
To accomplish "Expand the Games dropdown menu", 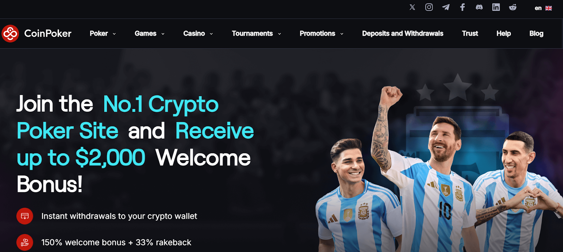I will [x=150, y=33].
